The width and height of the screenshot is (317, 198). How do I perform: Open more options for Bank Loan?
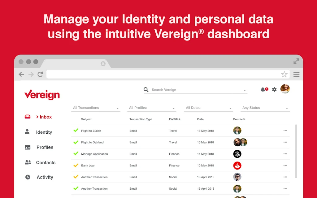(285, 166)
